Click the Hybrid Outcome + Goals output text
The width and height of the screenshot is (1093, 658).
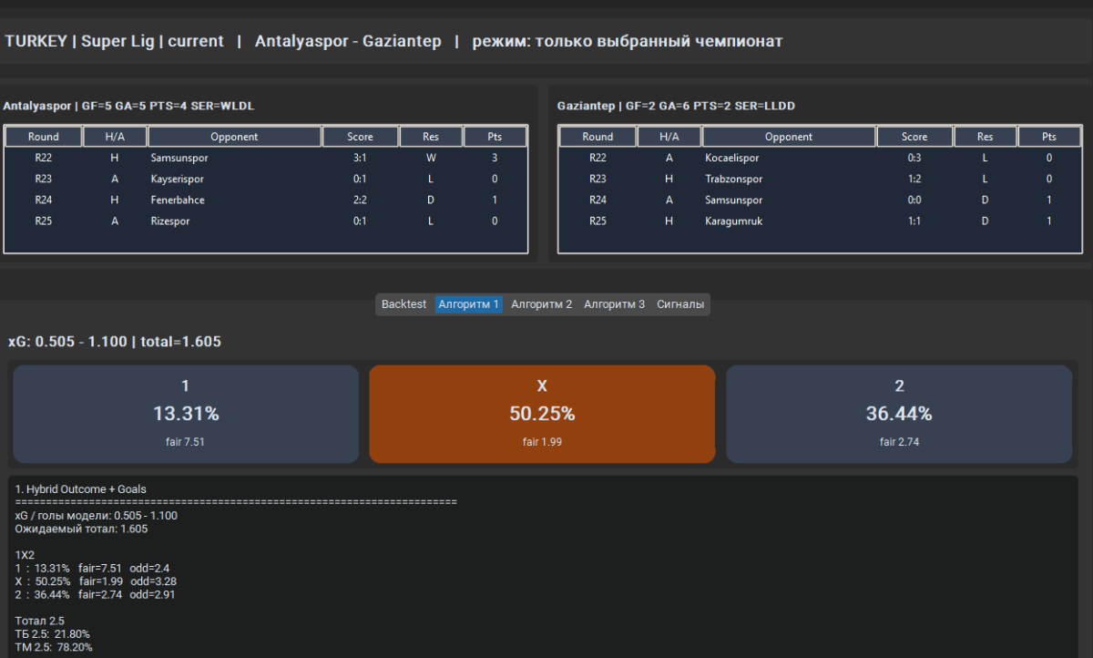pyautogui.click(x=80, y=489)
